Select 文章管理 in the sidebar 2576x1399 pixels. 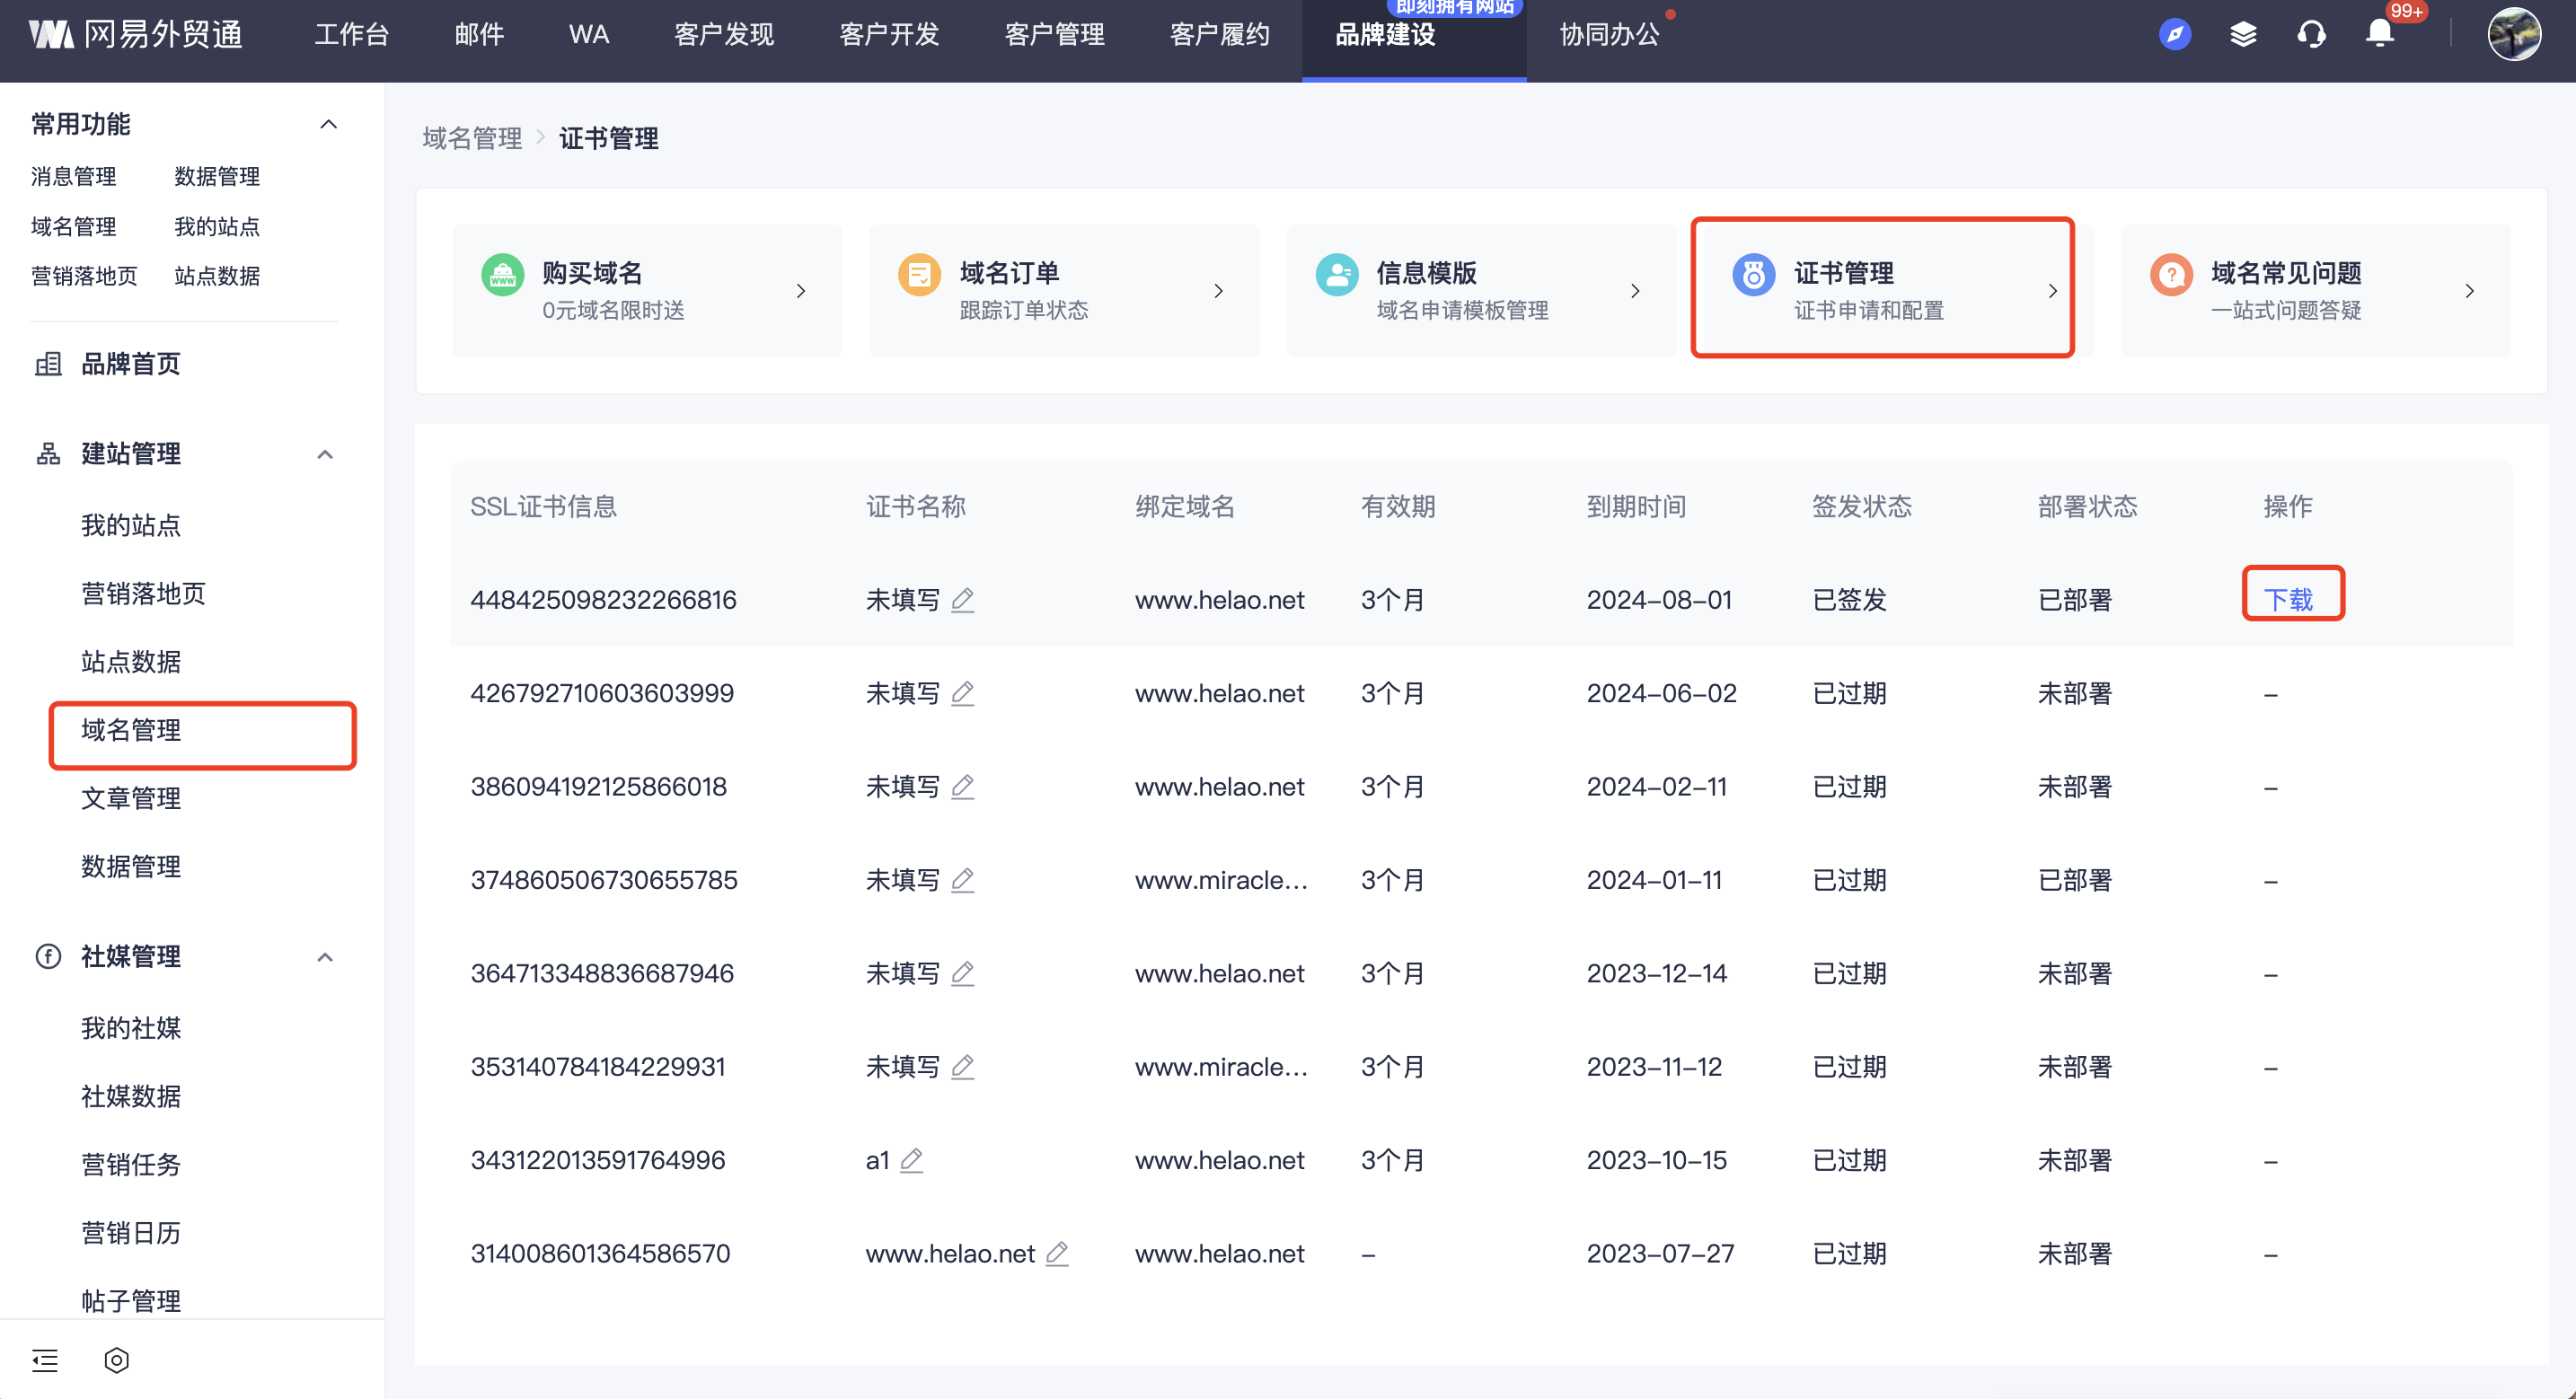click(131, 798)
